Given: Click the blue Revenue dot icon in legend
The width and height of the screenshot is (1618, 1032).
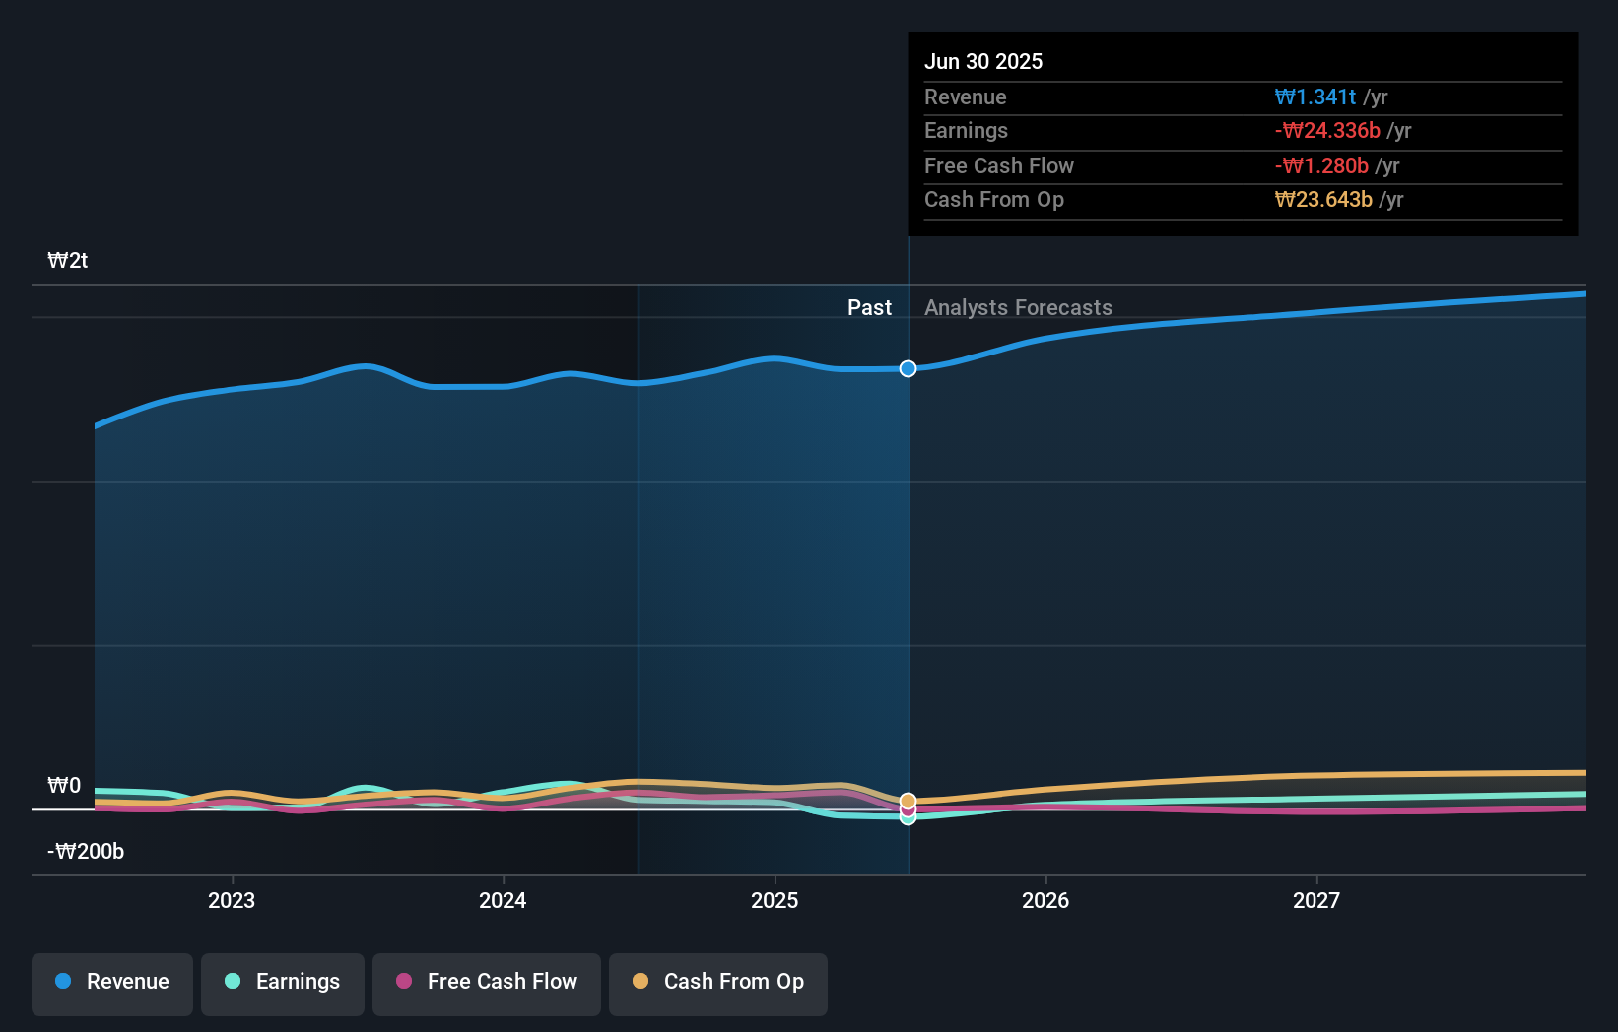Looking at the screenshot, I should [64, 982].
